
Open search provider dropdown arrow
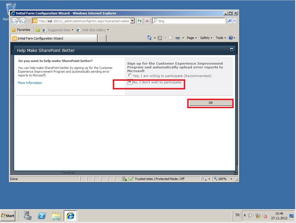coord(235,21)
